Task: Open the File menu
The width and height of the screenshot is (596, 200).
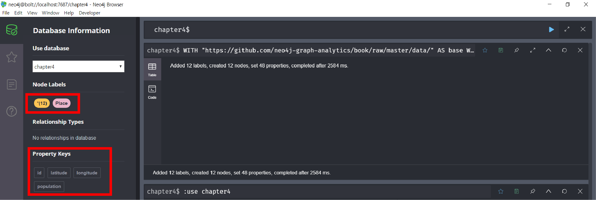Action: pyautogui.click(x=6, y=13)
